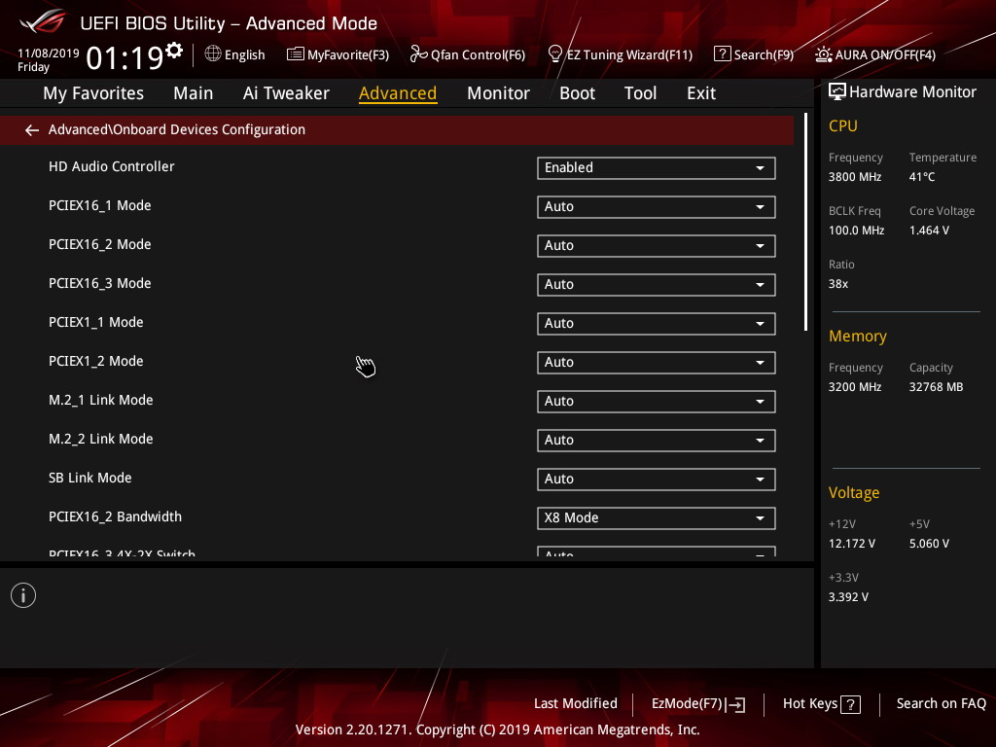Select HD Audio Controller label

[x=111, y=166]
